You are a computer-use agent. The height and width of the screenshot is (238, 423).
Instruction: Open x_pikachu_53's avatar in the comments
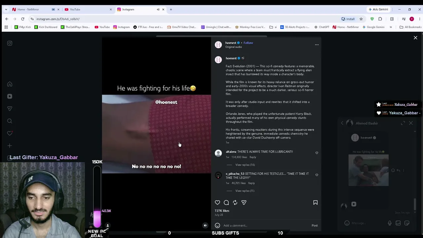click(x=218, y=176)
